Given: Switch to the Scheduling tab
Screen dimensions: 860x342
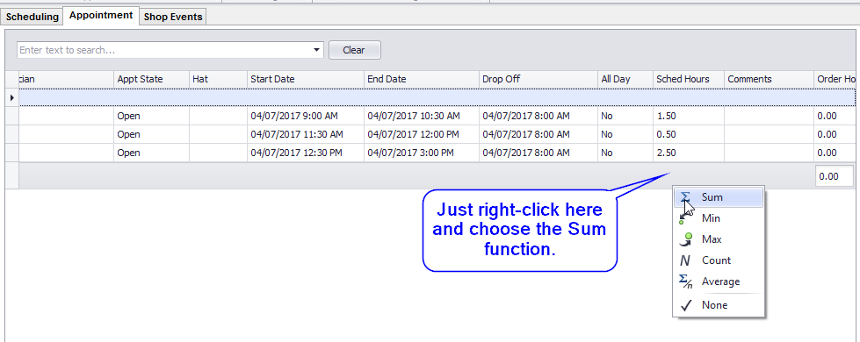Looking at the screenshot, I should [32, 17].
